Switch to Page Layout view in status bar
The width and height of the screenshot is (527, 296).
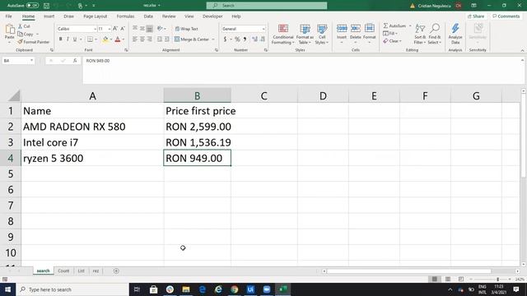pos(448,280)
